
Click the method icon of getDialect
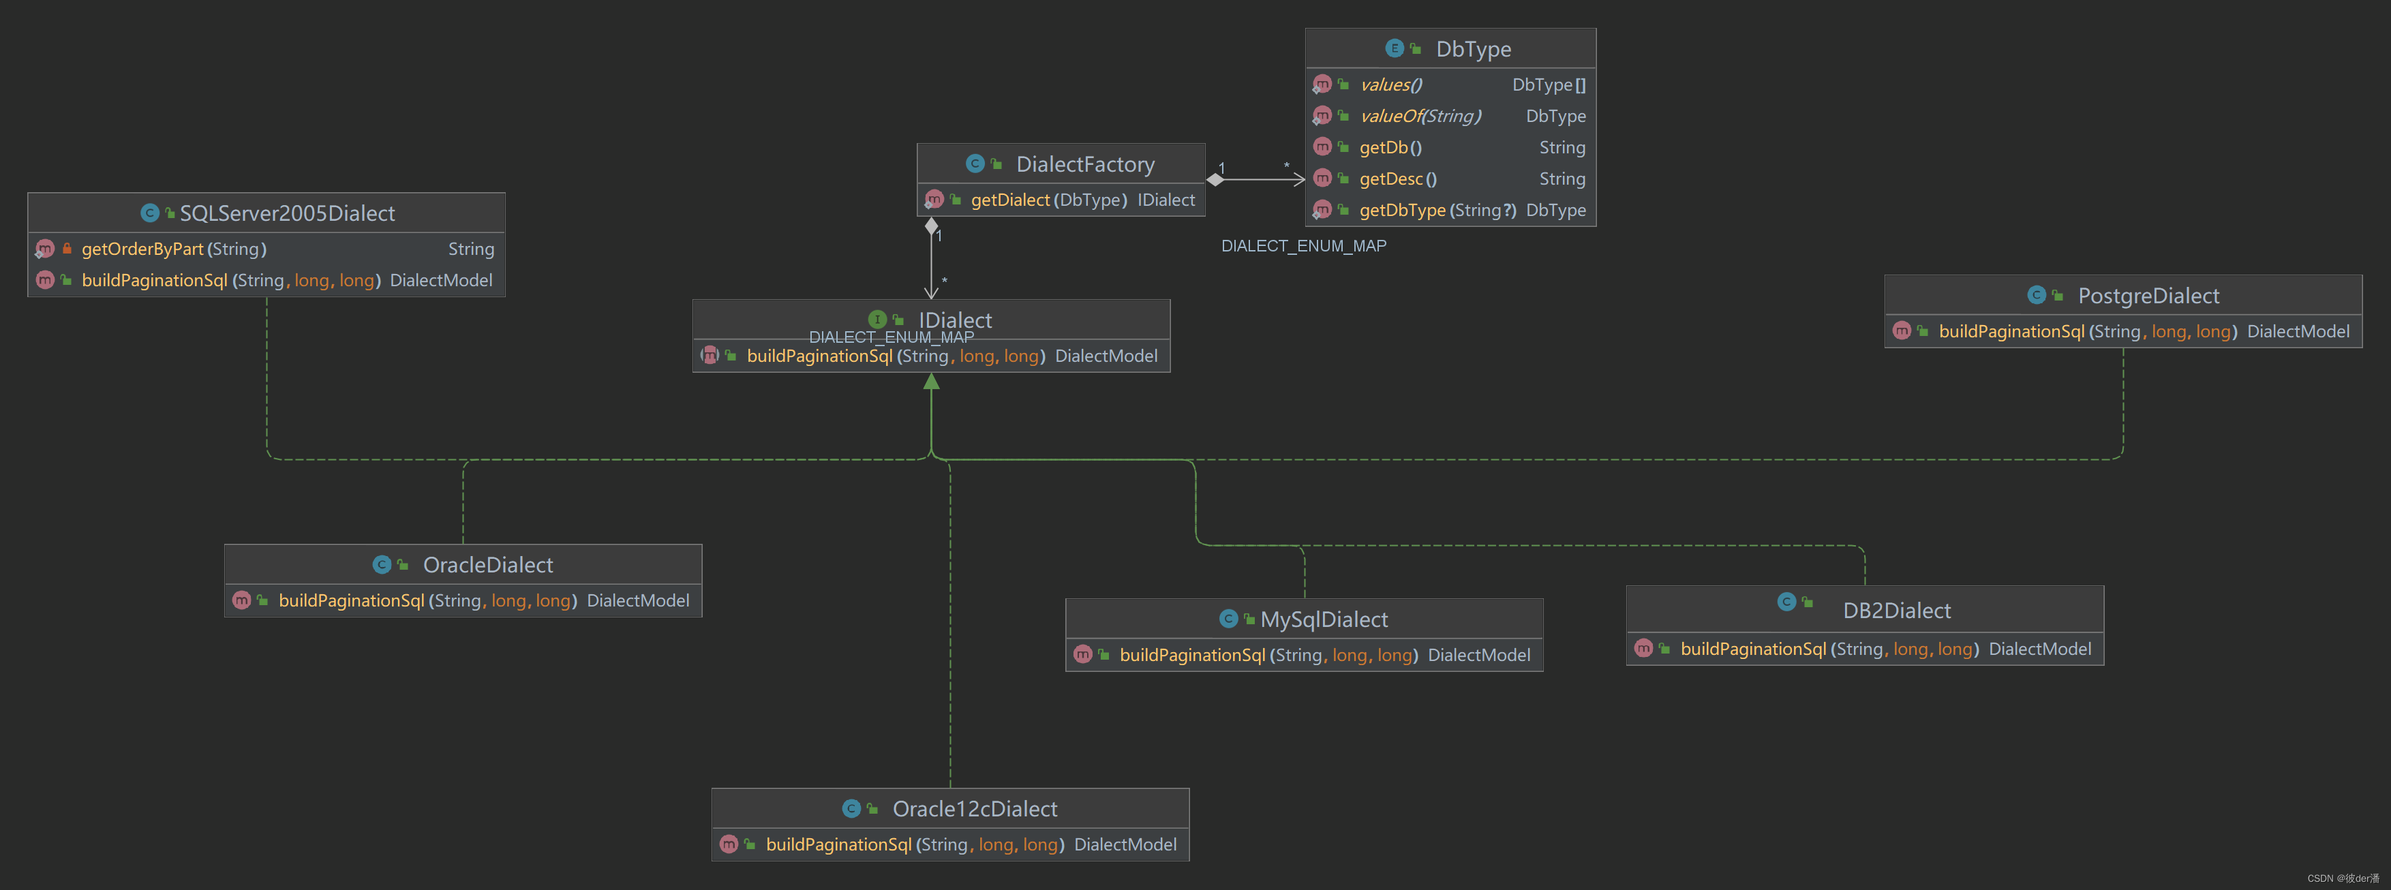[934, 200]
